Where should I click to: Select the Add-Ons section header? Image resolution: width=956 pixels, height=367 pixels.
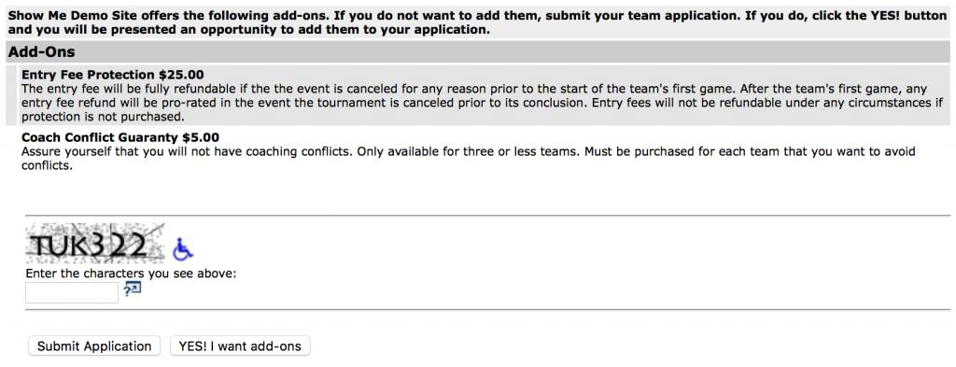click(x=477, y=52)
